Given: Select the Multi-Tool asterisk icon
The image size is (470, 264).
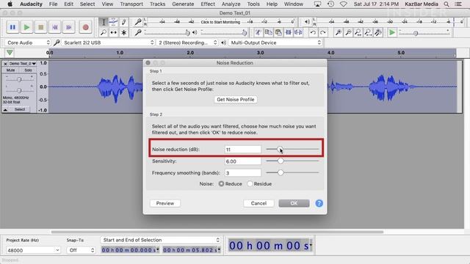Looking at the screenshot, I should click(123, 32).
